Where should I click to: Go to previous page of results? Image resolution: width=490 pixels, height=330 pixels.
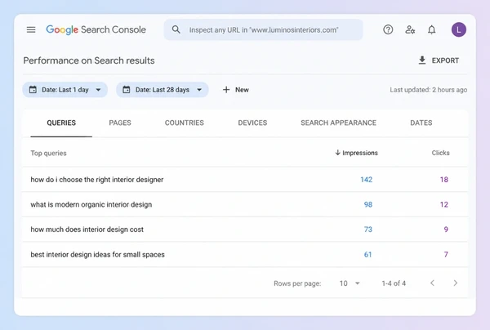(x=432, y=283)
